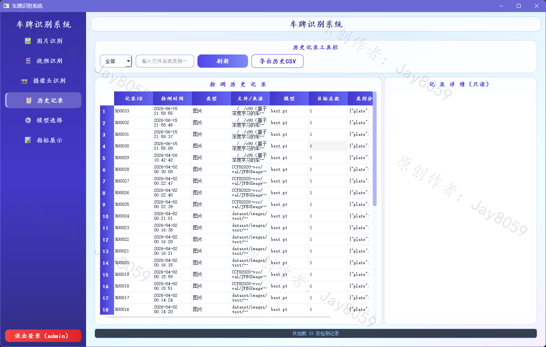Click category {"plate" cell in R00025 row
Viewport: 546px width, 347px height.
point(360,205)
